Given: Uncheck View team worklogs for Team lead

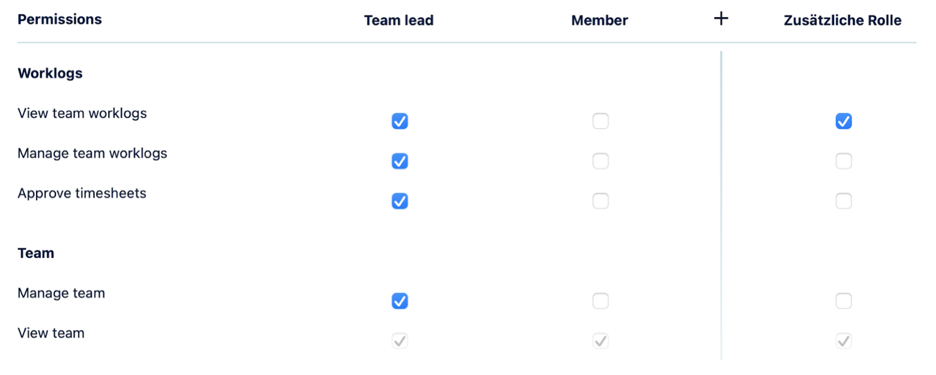Looking at the screenshot, I should click(400, 121).
